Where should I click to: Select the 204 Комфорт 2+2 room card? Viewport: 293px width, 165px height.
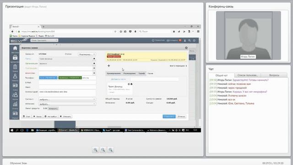tap(146, 57)
